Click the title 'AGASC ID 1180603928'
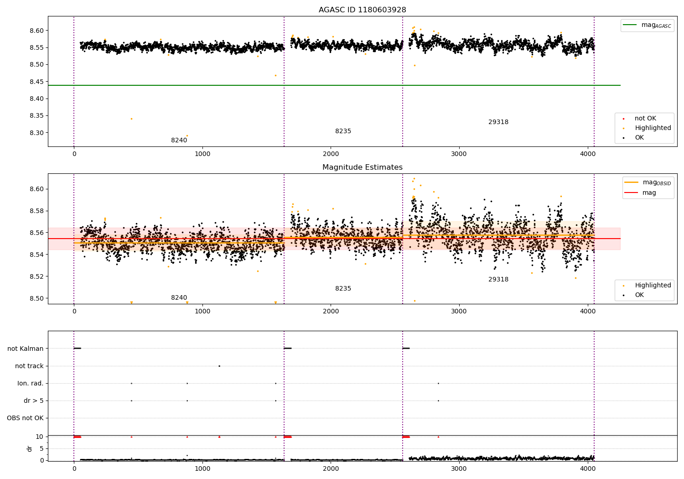 click(362, 10)
